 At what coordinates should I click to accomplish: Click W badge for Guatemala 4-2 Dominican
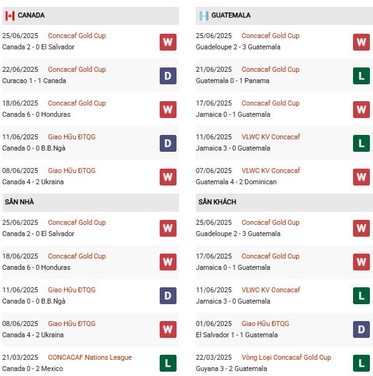point(361,177)
